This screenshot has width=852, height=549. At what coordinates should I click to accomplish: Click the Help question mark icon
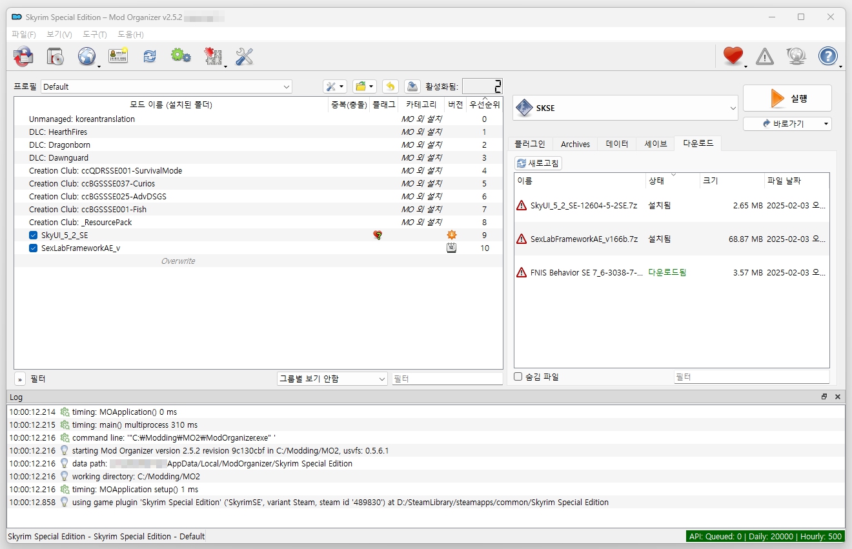(827, 57)
